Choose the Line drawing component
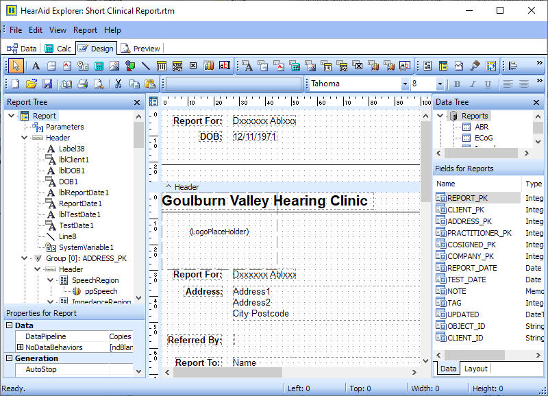 [x=146, y=66]
